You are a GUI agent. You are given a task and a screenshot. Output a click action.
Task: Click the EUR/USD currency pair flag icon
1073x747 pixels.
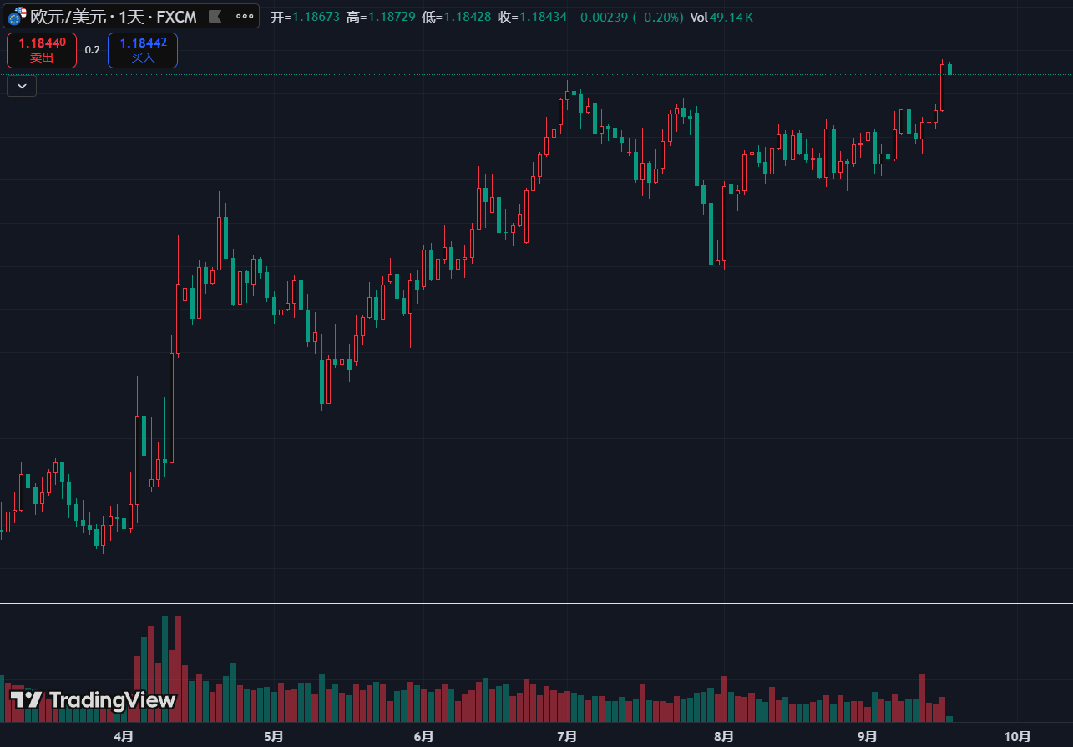tap(18, 16)
